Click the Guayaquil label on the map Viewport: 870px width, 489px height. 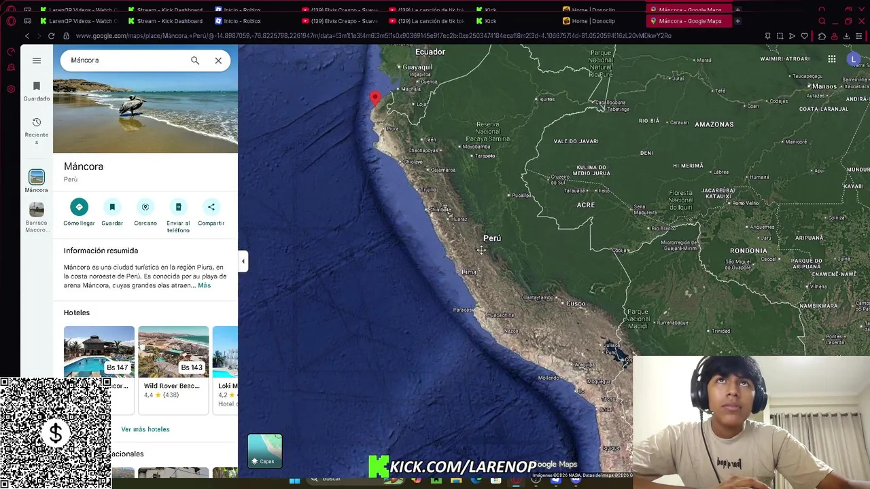[x=417, y=67]
